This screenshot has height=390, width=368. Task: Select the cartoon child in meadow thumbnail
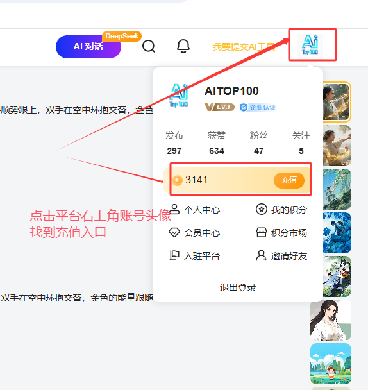(x=331, y=364)
